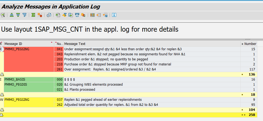Select the Message Text column header
Viewport: 263px width, 121px height.
(152, 44)
